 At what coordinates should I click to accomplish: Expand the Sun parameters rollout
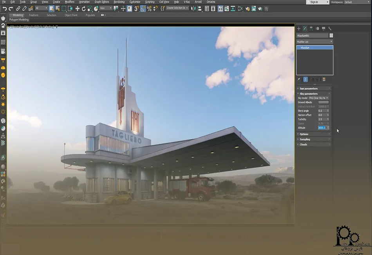coord(309,89)
